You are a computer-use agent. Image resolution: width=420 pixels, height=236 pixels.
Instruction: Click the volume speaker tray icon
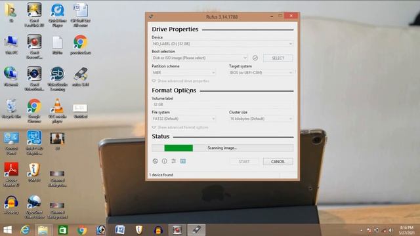point(391,230)
